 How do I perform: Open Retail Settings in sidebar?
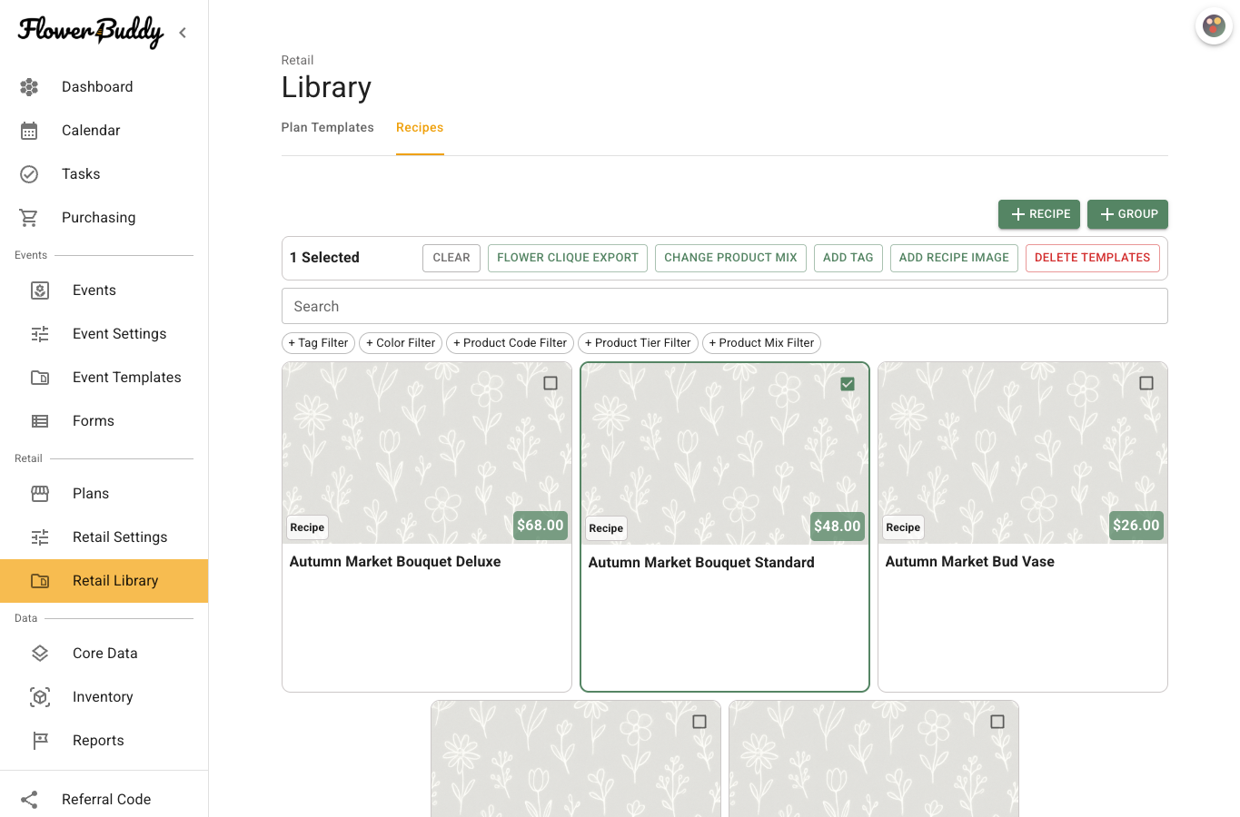[x=104, y=537]
